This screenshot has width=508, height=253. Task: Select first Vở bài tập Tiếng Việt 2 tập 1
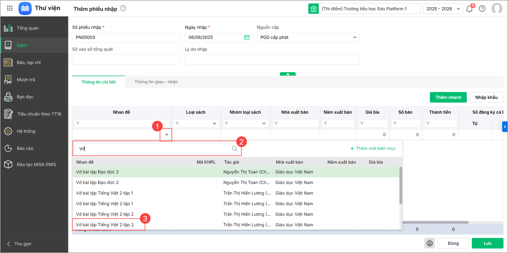[x=236, y=193]
